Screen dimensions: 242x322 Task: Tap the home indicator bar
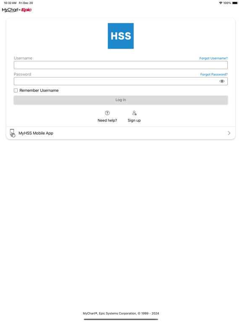(121, 319)
